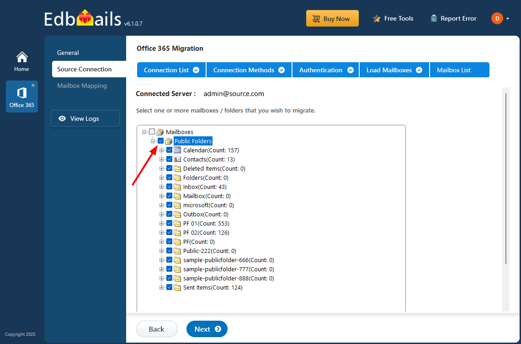Uncheck the sample-publicfolder-666 checkbox

click(x=169, y=260)
